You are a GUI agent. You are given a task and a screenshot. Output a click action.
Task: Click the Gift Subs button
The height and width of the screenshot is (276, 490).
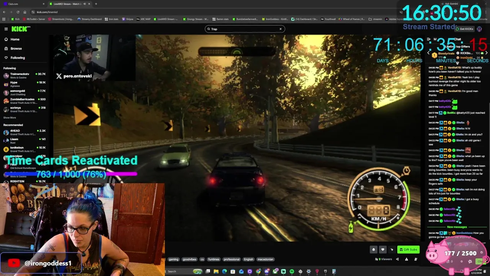click(408, 250)
